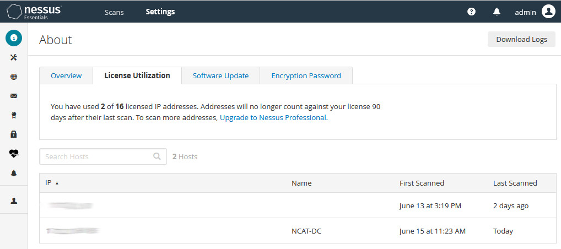Click the About page heading
561x249 pixels.
coord(56,40)
